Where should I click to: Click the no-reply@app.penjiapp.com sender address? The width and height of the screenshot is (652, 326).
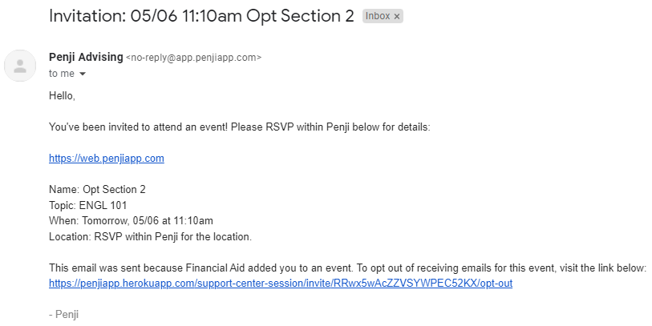(x=194, y=58)
